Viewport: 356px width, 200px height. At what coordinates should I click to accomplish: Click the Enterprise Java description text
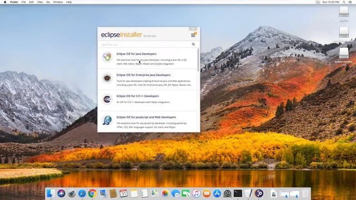pos(154,83)
